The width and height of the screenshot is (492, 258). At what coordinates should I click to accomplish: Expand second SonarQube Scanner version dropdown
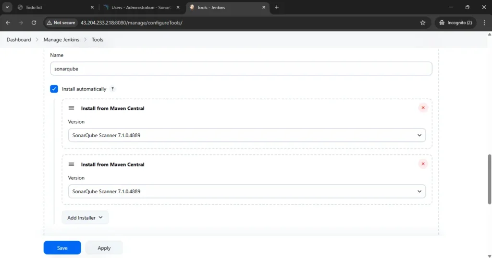tap(246, 191)
